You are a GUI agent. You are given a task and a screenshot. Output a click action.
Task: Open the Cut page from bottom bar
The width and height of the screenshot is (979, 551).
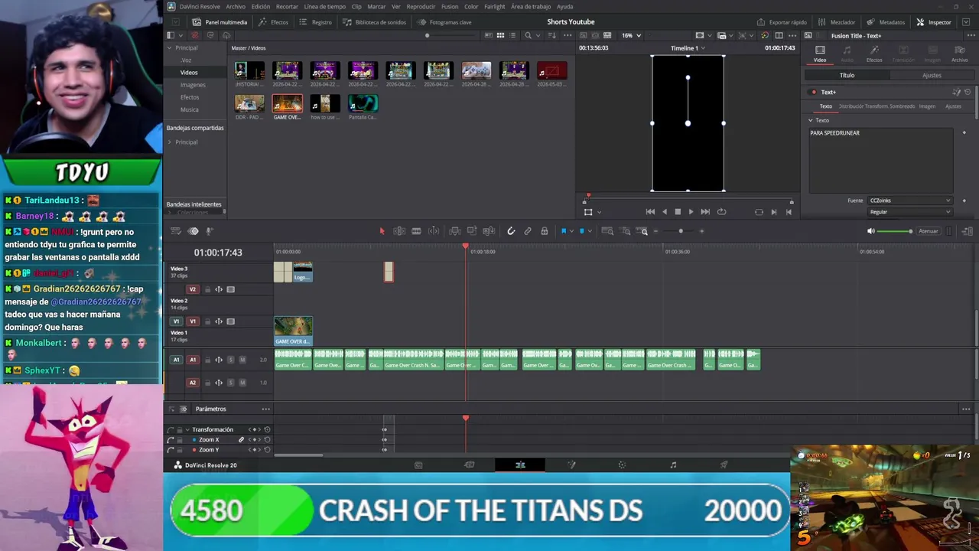(x=470, y=465)
